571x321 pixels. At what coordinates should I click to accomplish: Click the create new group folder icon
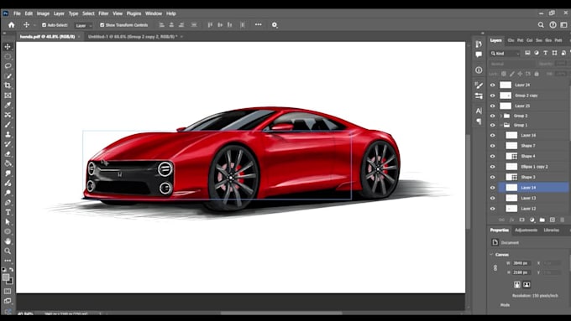click(x=542, y=220)
